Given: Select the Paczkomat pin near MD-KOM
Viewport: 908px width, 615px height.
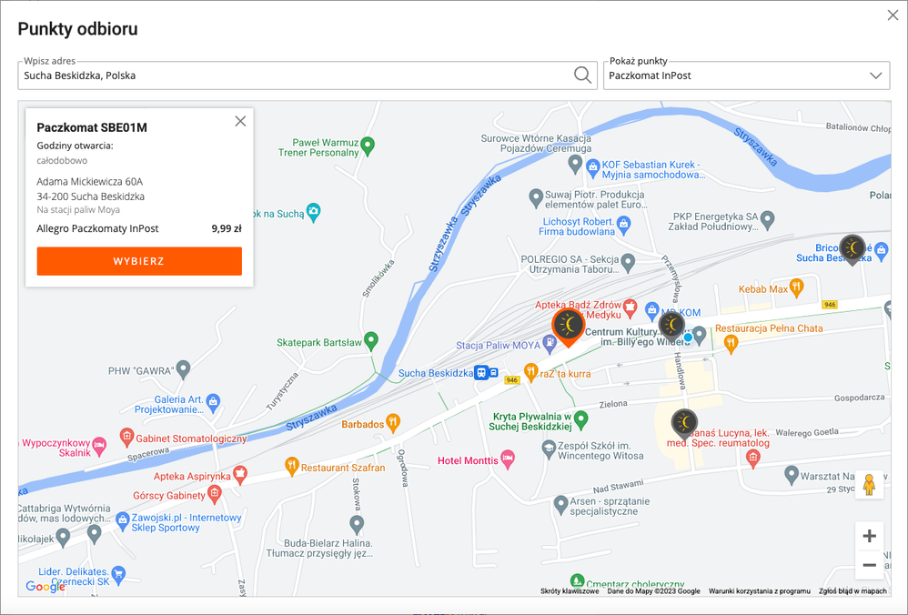Looking at the screenshot, I should [671, 328].
